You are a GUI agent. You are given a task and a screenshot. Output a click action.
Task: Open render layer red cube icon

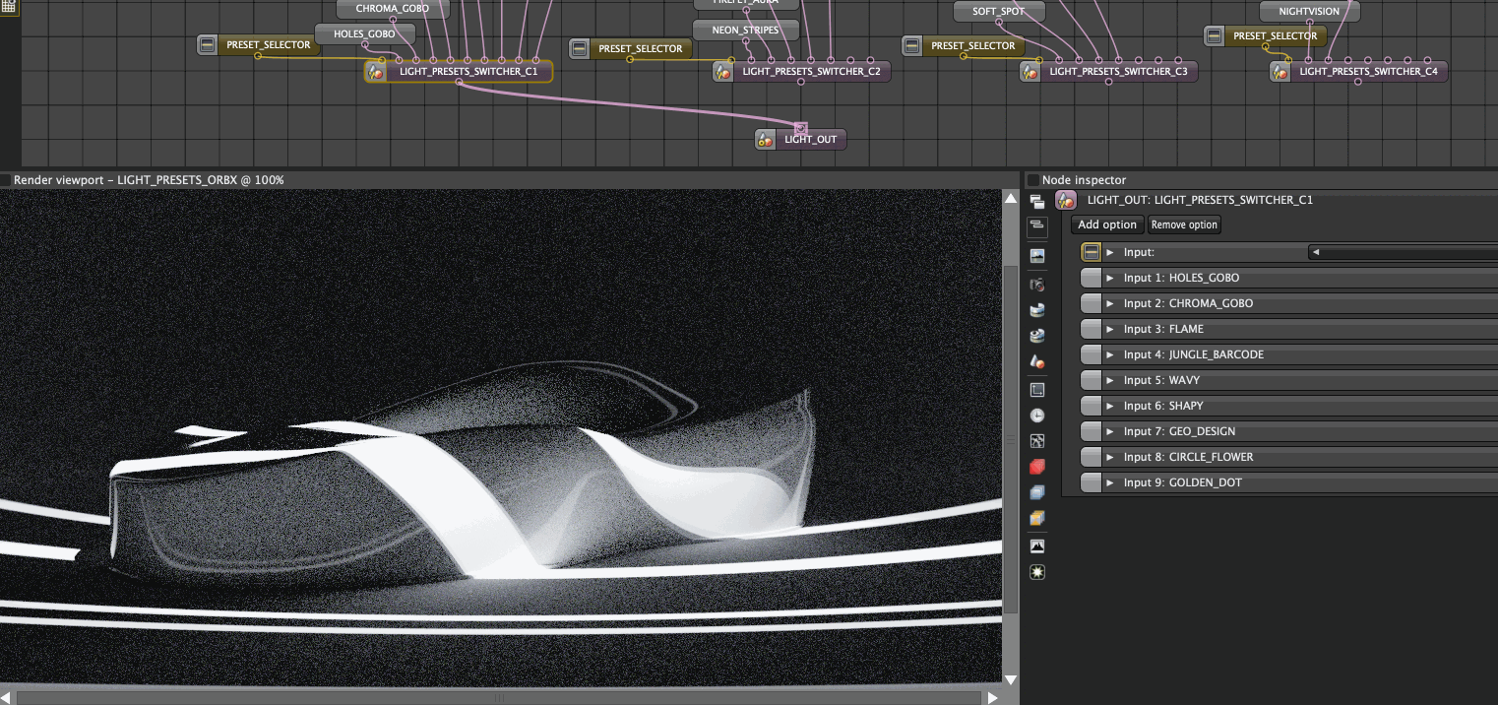click(x=1037, y=467)
